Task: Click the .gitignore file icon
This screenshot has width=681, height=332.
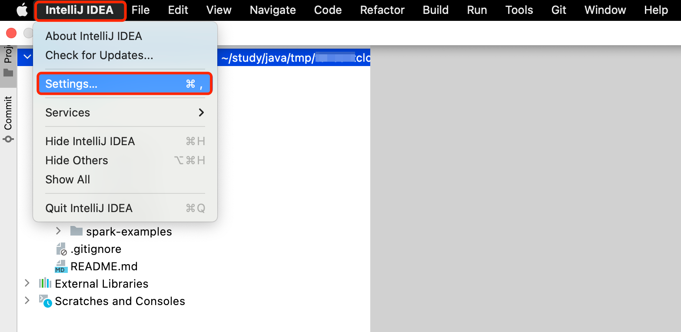Action: pos(61,249)
